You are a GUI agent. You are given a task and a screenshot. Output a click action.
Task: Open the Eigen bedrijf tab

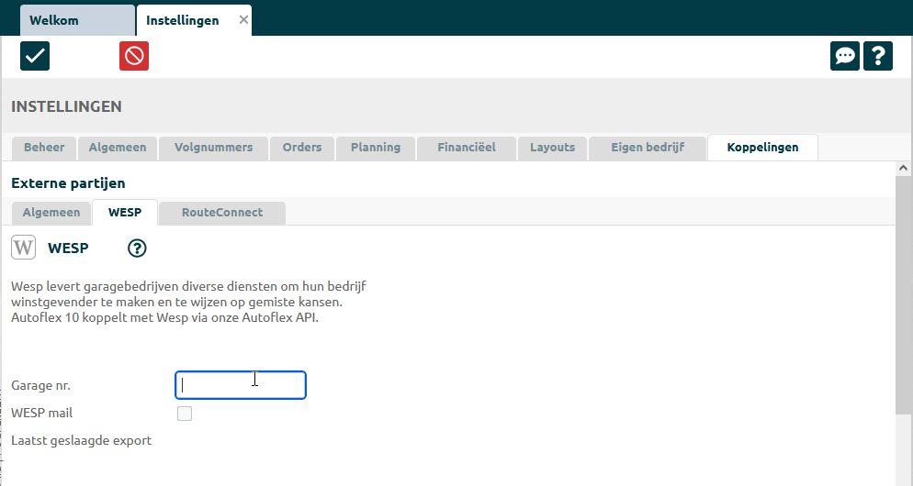(648, 148)
